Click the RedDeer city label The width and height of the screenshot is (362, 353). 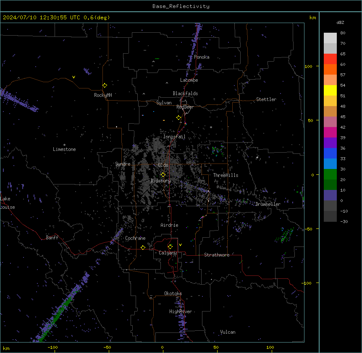pyautogui.click(x=185, y=107)
